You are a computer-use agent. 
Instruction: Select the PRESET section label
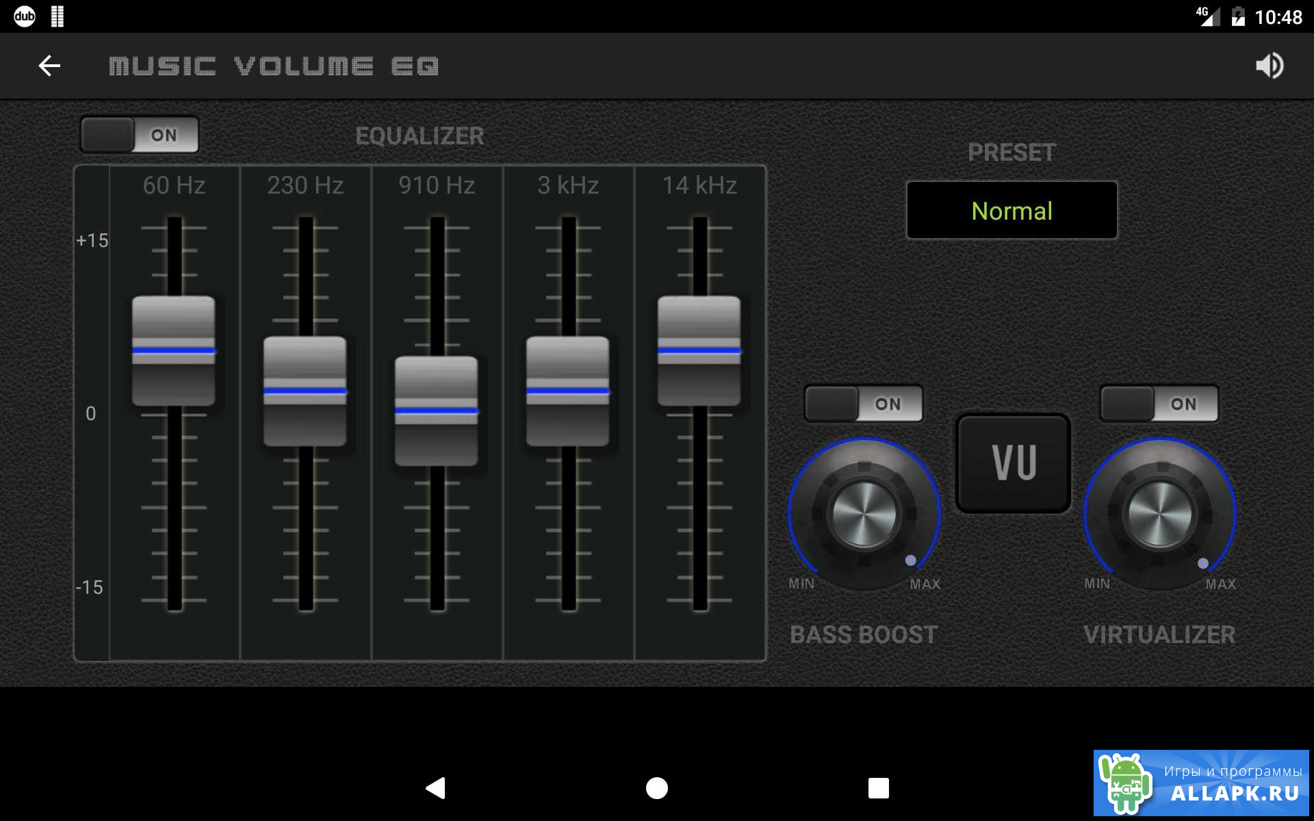[1012, 151]
